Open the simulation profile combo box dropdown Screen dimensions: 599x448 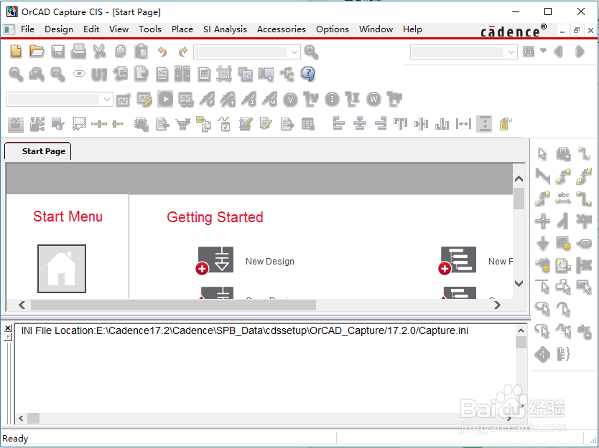coord(106,100)
